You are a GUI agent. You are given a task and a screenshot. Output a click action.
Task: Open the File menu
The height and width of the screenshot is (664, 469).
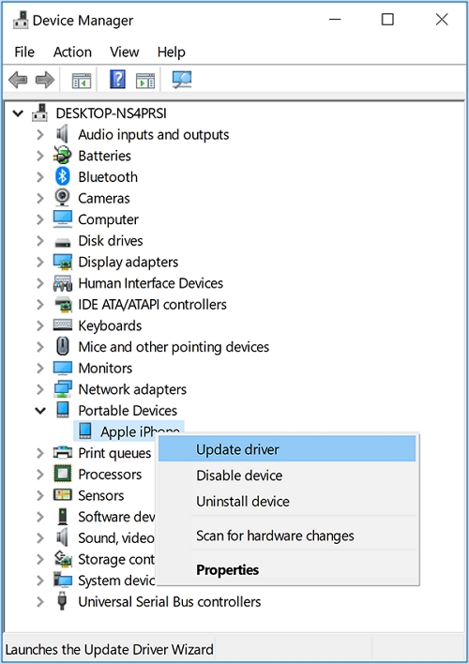click(24, 52)
